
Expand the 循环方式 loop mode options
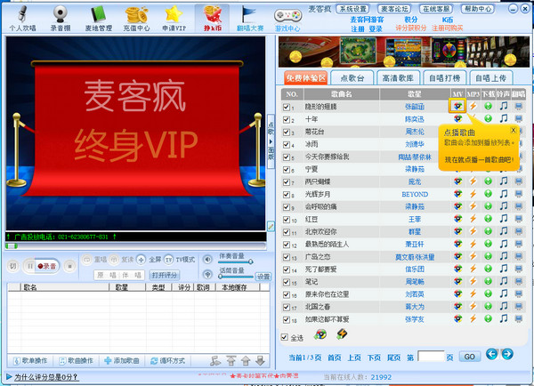166,360
